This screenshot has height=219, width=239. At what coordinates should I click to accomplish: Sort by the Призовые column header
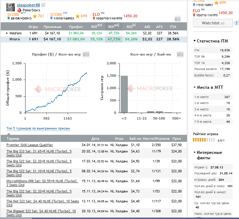[x=52, y=27]
